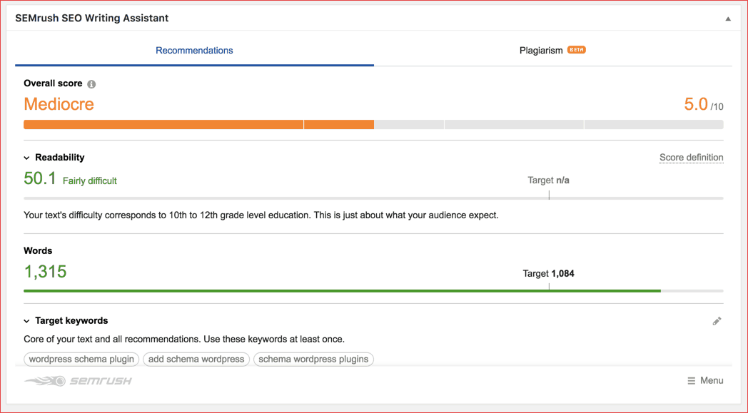The image size is (748, 413).
Task: Click the orange overall score bar
Action: 199,125
